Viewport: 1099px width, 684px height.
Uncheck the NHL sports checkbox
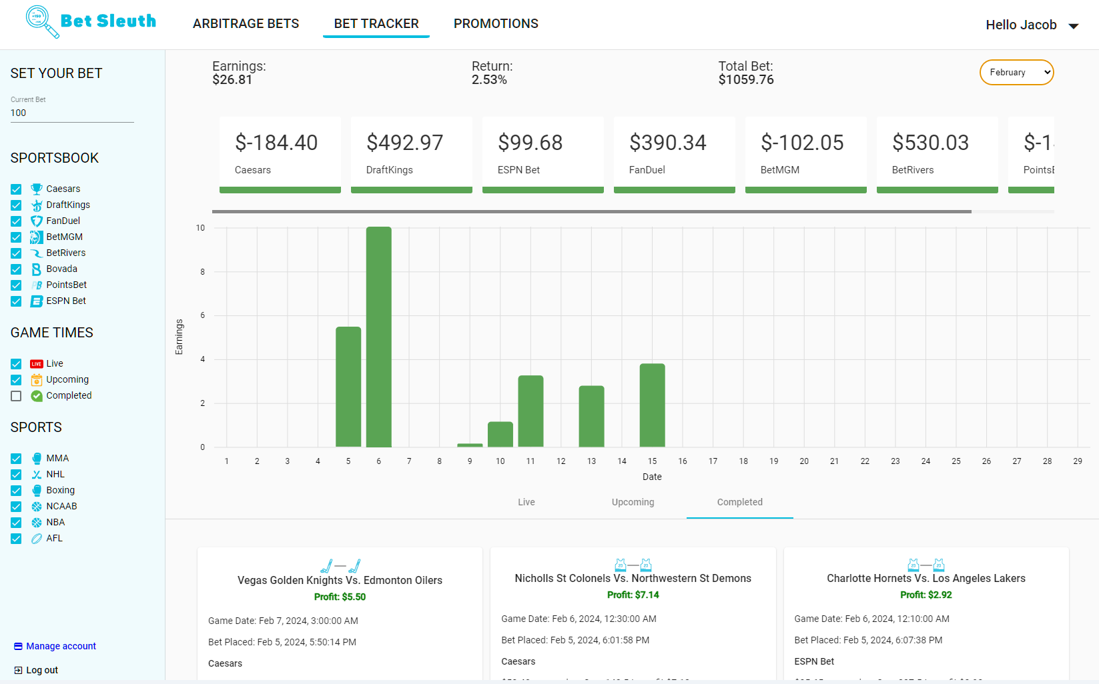(16, 475)
